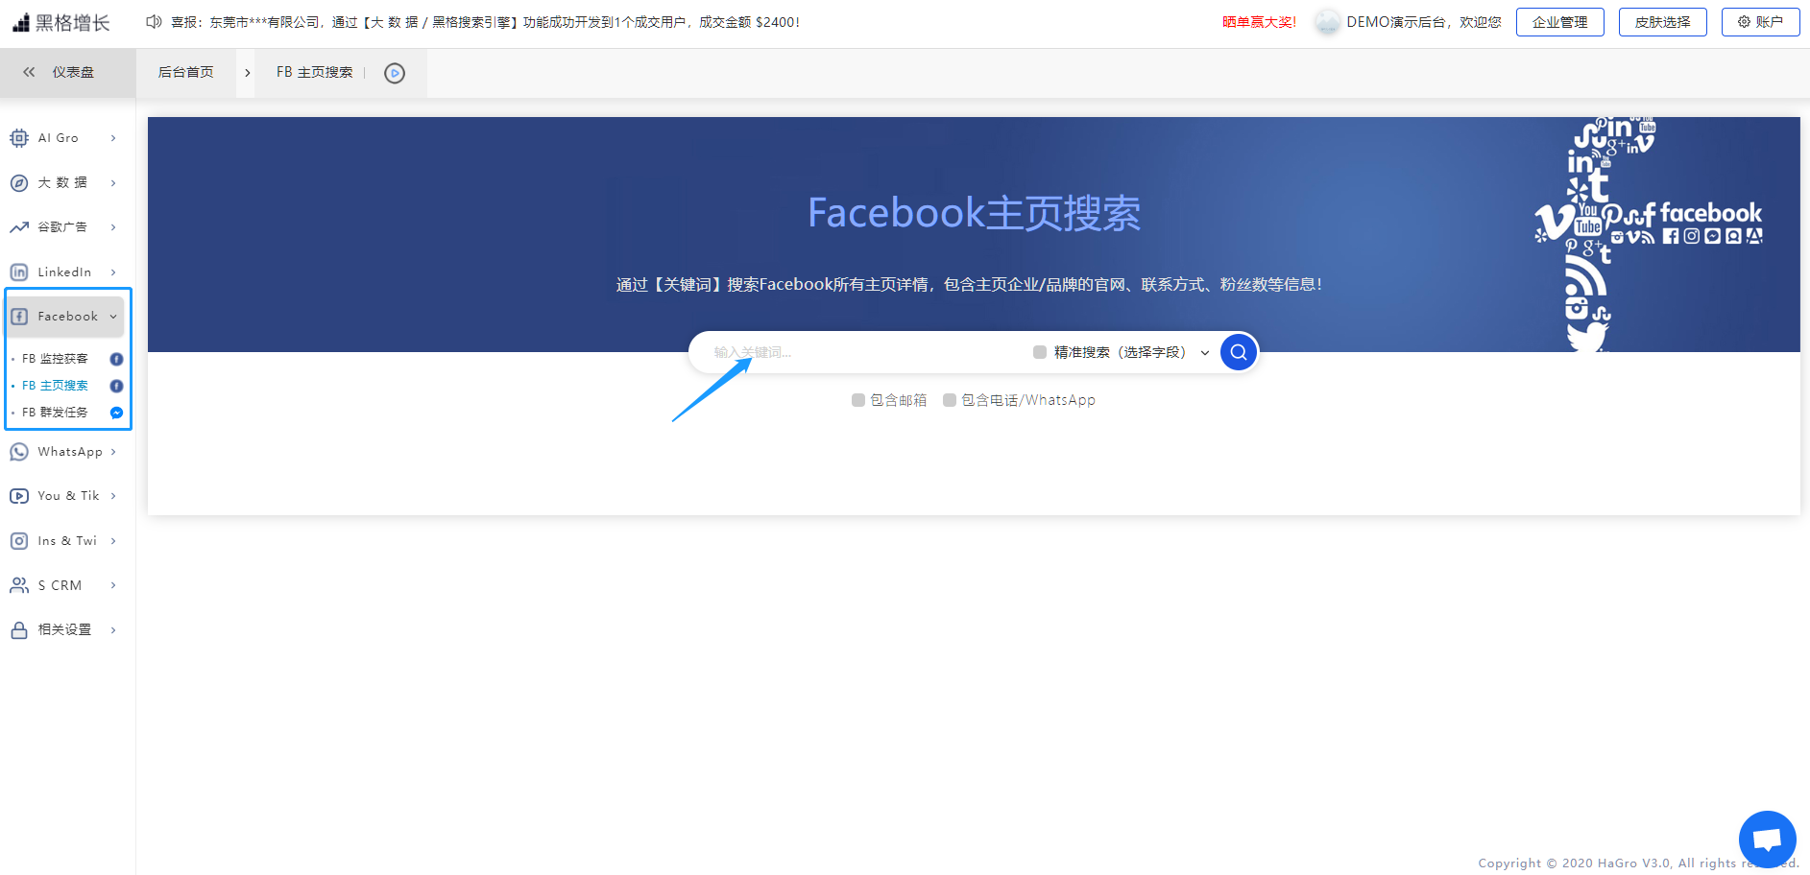Collapse sidebar with double-arrow icon
The image size is (1810, 875).
[x=29, y=72]
